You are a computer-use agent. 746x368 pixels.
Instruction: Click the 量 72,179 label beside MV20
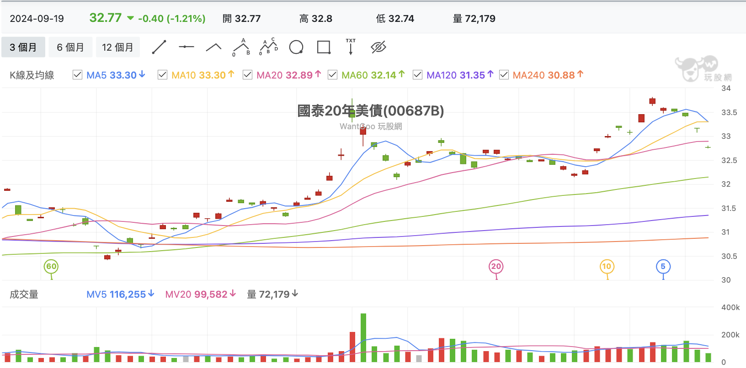coord(272,294)
